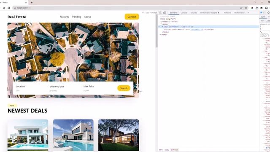
Task: Open the About nav link
Action: pyautogui.click(x=87, y=17)
